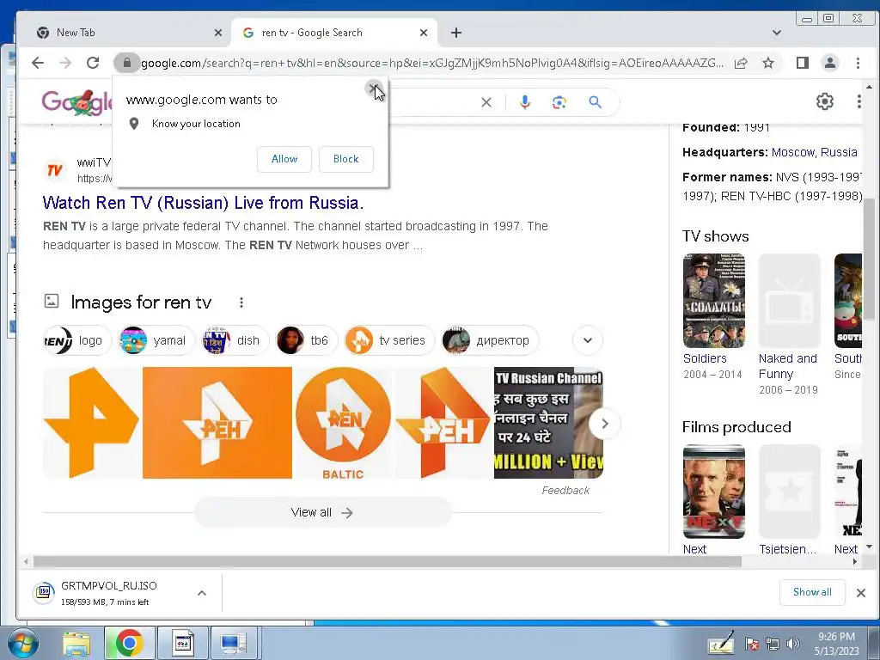
Task: Bookmark this page with the star
Action: point(768,63)
